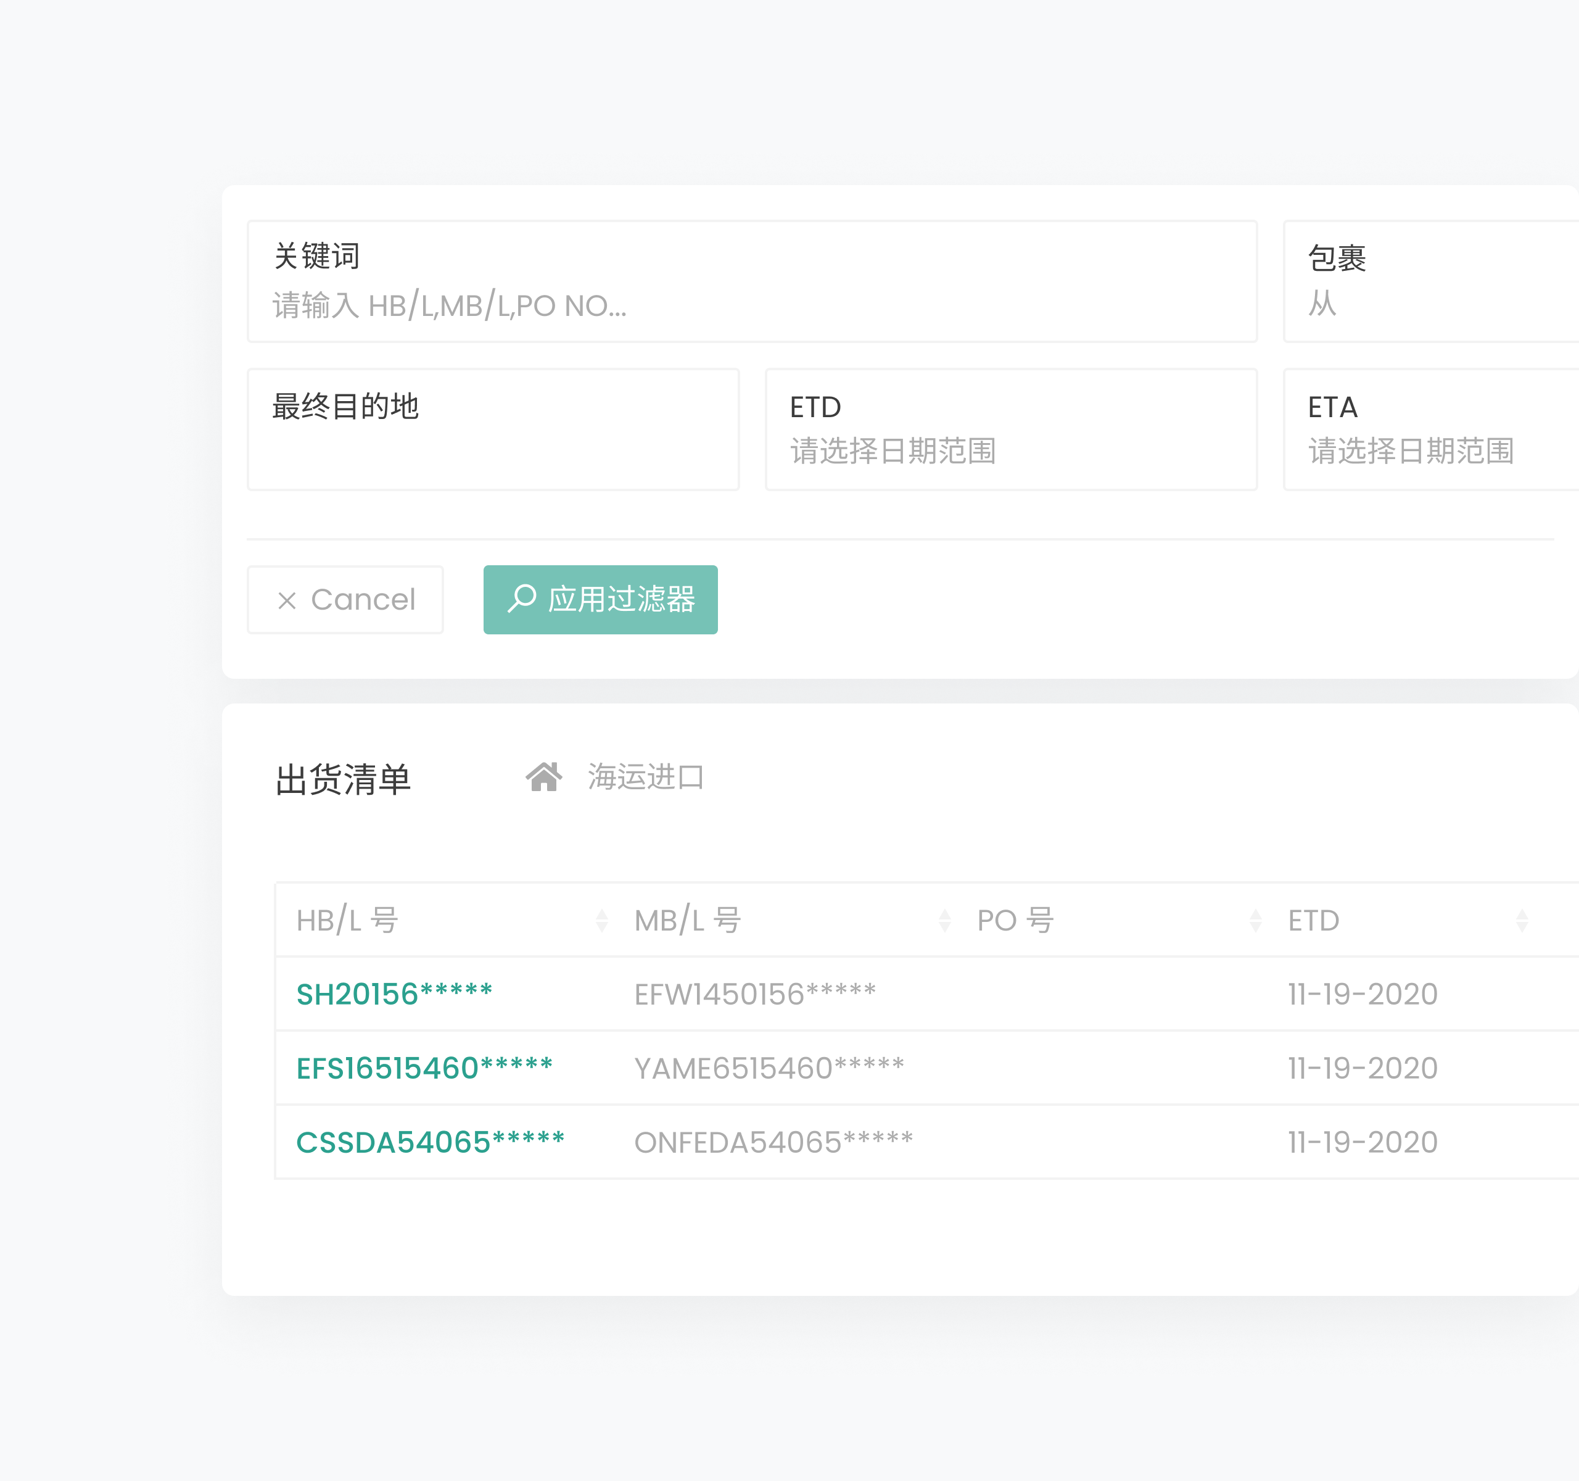Image resolution: width=1579 pixels, height=1481 pixels.
Task: Sort by HB/L 号 column arrows
Action: (x=602, y=920)
